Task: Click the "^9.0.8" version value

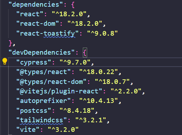Action: click(x=102, y=33)
